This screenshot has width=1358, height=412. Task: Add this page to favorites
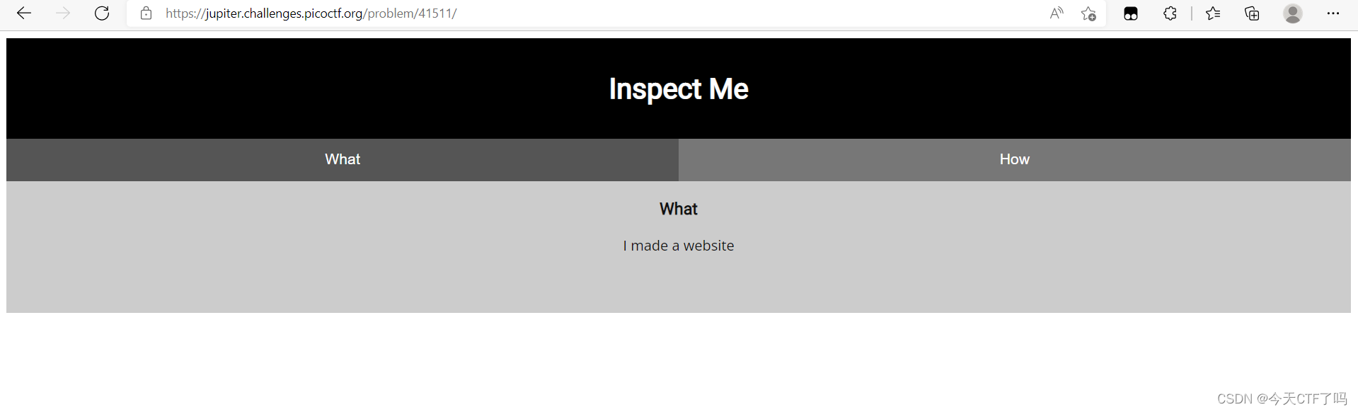[1088, 14]
